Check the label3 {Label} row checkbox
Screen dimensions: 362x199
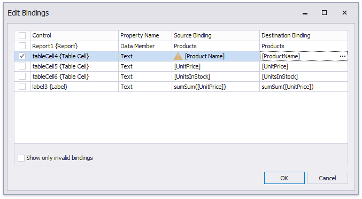(x=22, y=87)
